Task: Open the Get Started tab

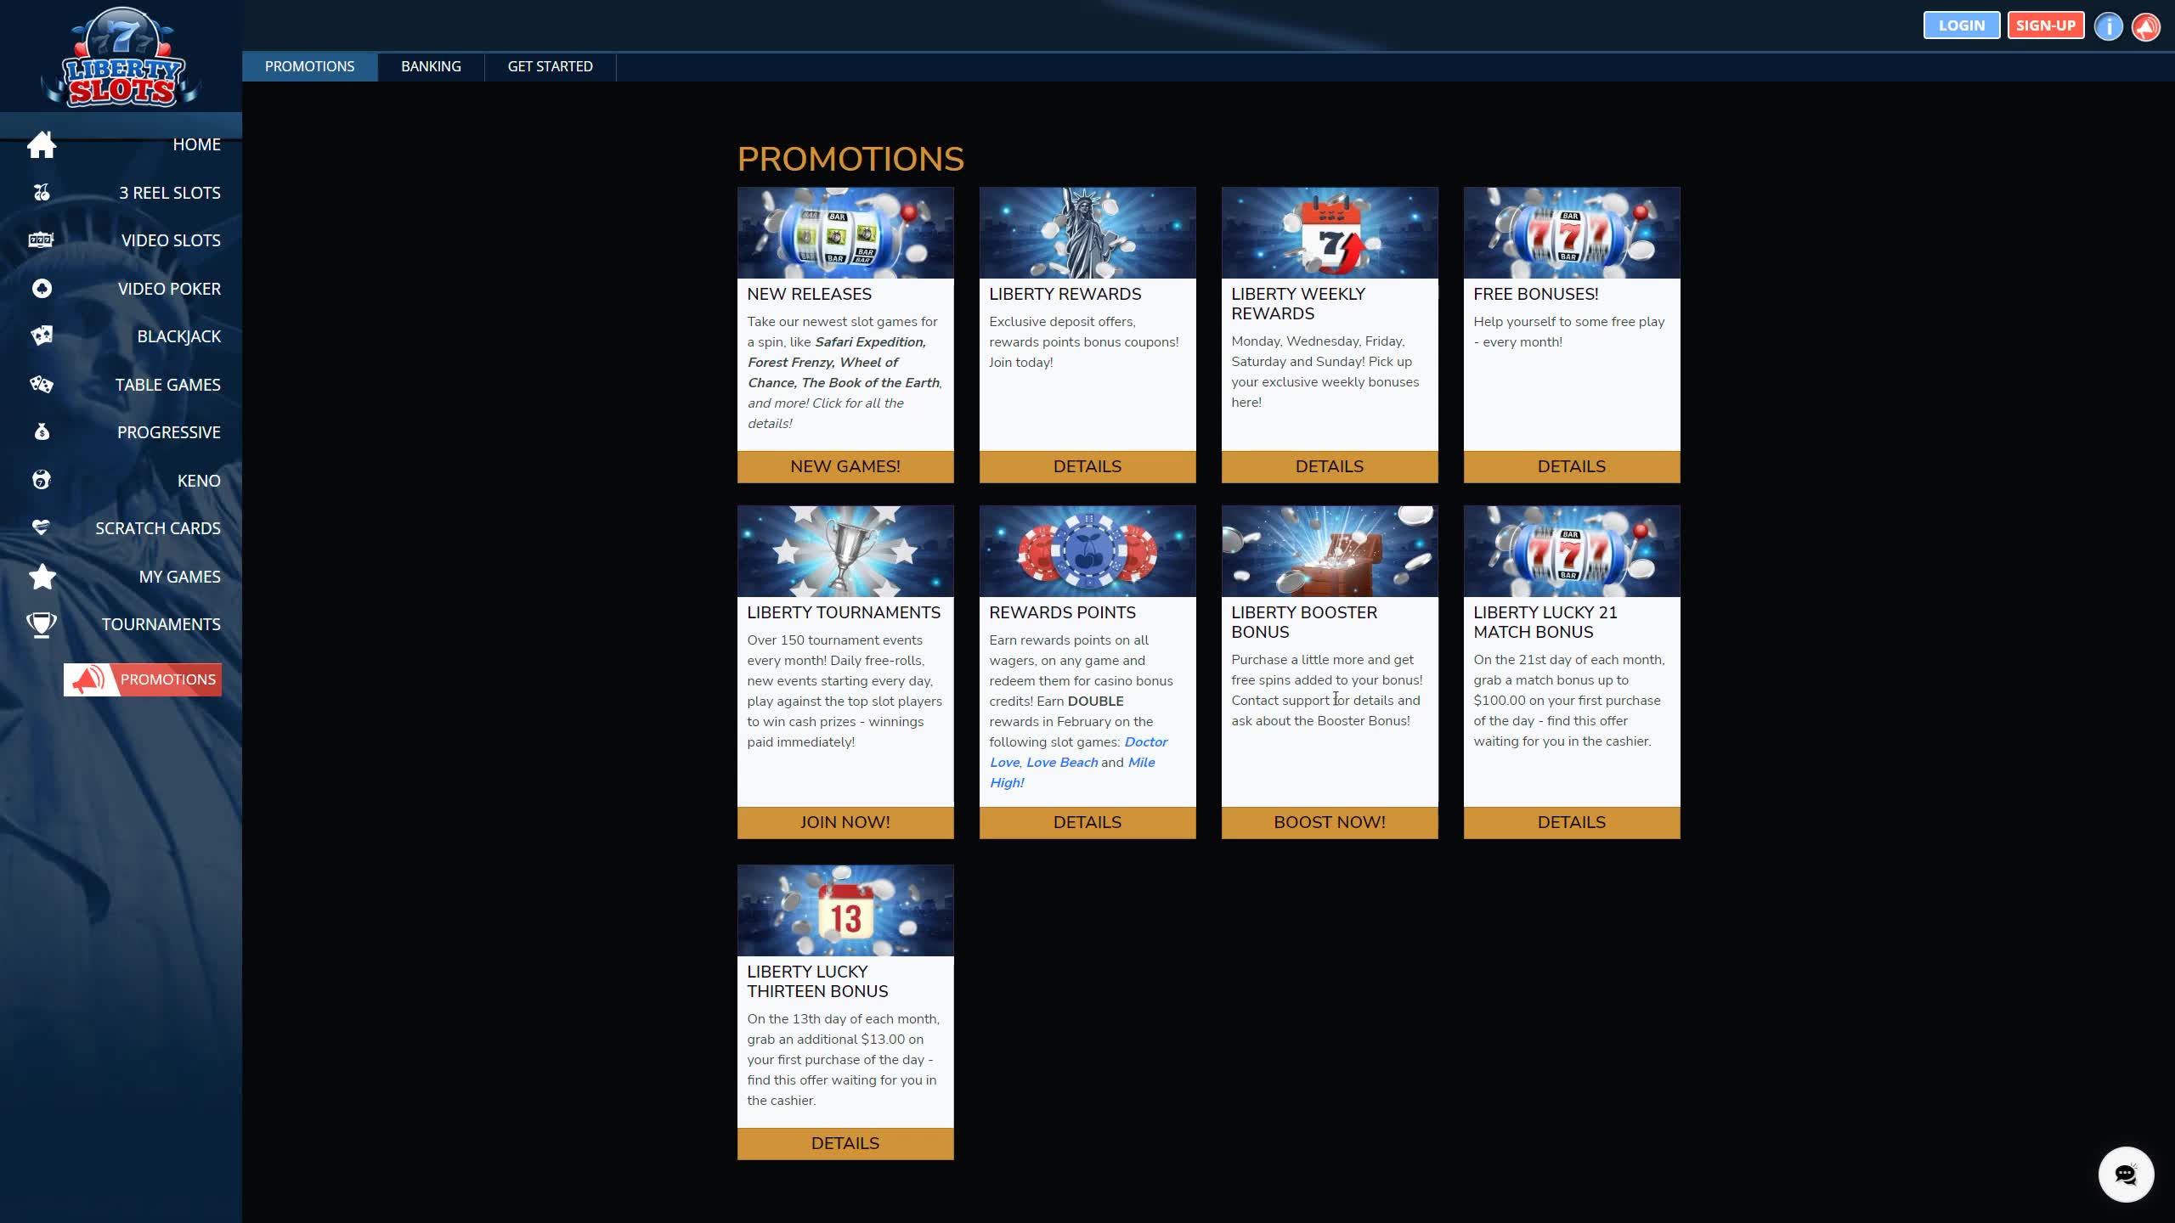Action: point(550,66)
